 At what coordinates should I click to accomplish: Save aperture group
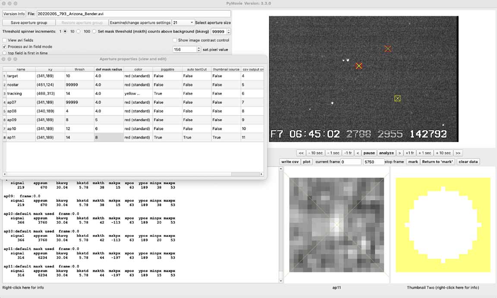coord(29,23)
